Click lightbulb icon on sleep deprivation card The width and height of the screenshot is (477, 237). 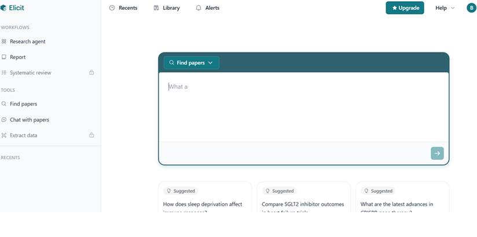pyautogui.click(x=169, y=191)
